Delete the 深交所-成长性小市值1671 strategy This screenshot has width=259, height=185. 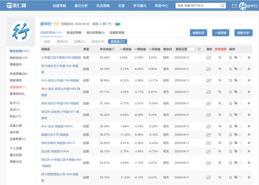coord(249,115)
